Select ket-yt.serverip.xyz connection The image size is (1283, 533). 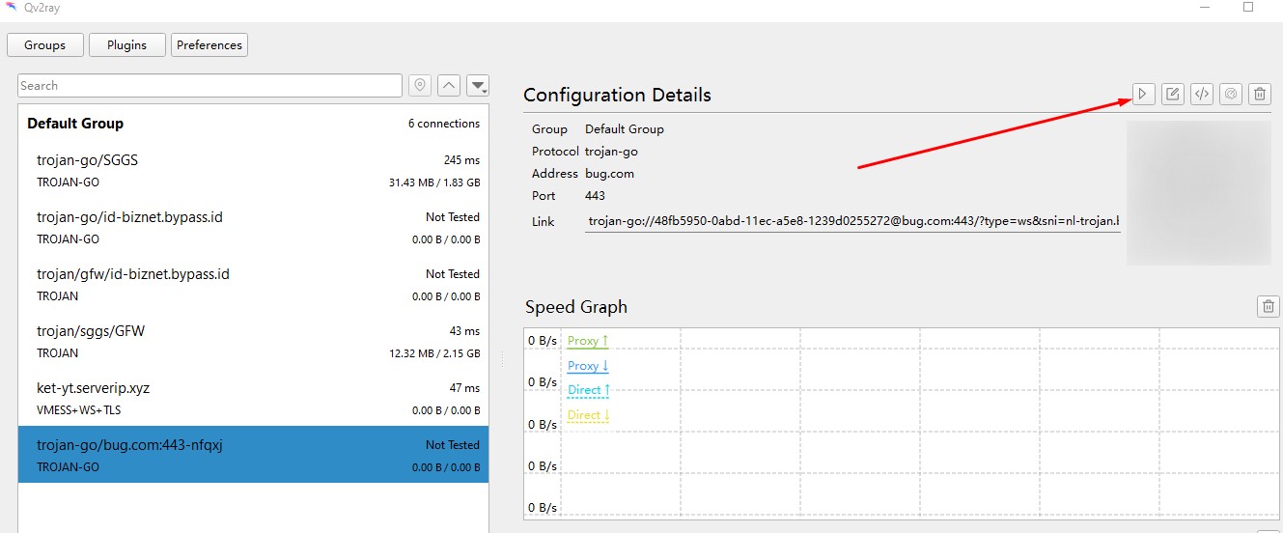tap(254, 399)
